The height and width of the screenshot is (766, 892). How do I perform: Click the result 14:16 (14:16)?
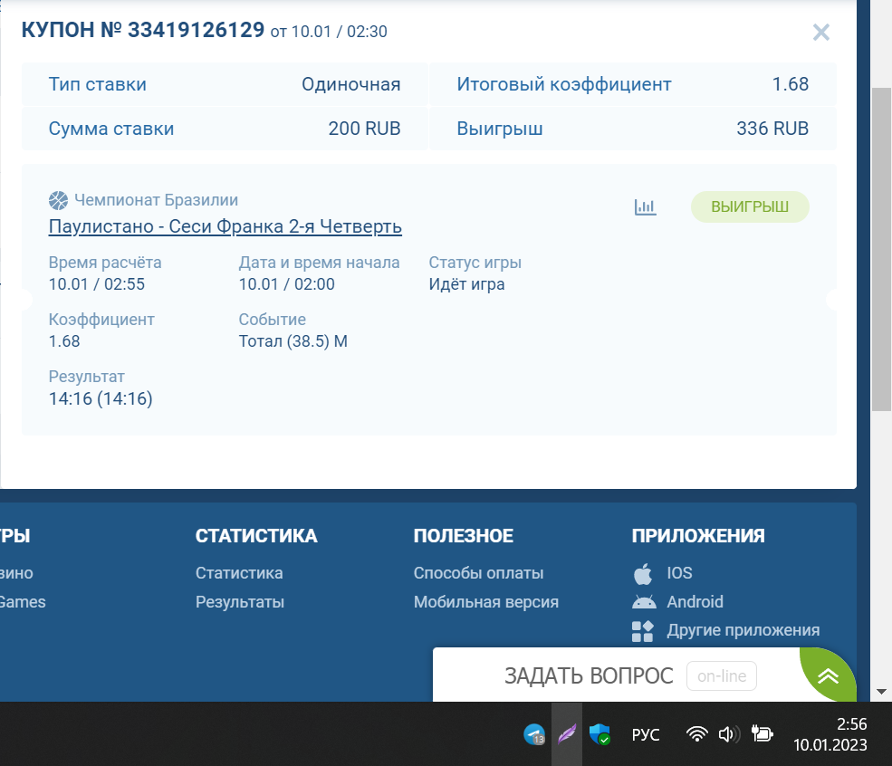click(x=101, y=398)
